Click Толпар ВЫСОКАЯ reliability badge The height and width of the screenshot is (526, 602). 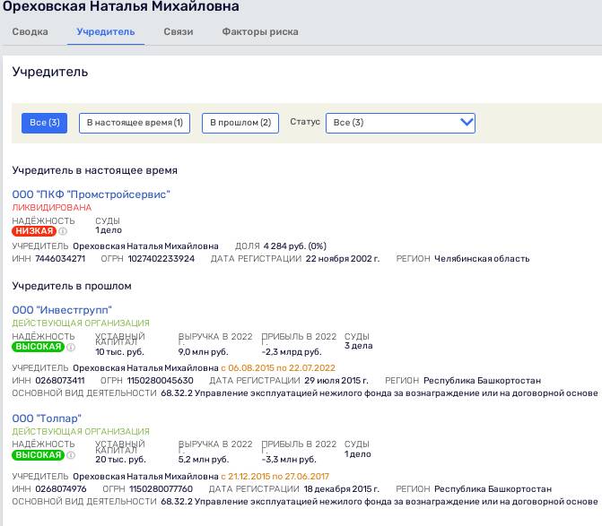[x=38, y=455]
